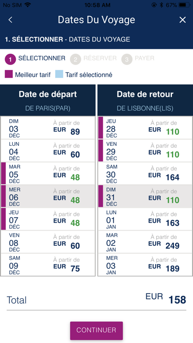
Task: Tap the back arrow icon
Action: click(10, 20)
